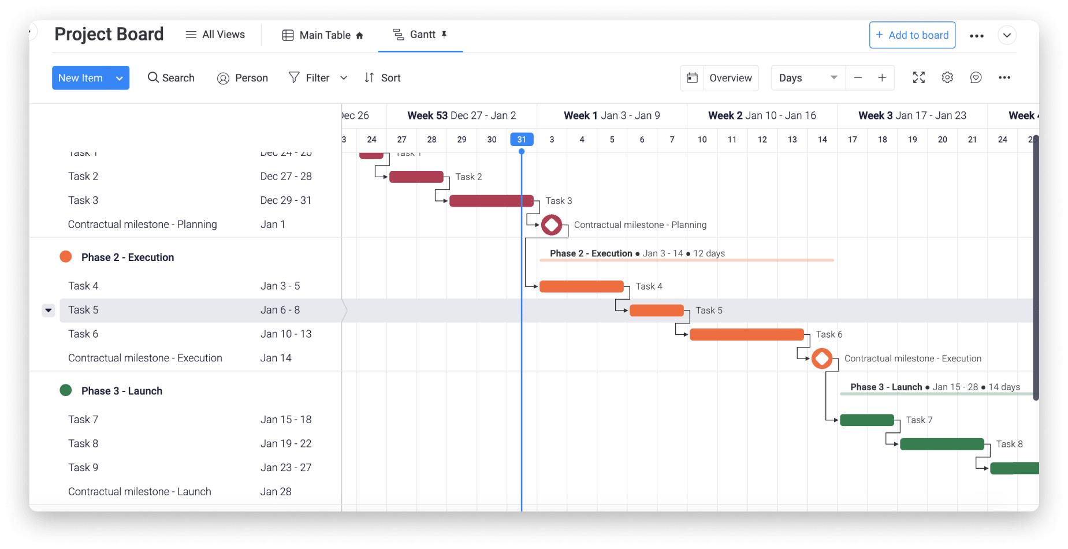Open the three-dot menu next to Add to board
Viewport: 1068px width, 549px height.
[x=977, y=35]
